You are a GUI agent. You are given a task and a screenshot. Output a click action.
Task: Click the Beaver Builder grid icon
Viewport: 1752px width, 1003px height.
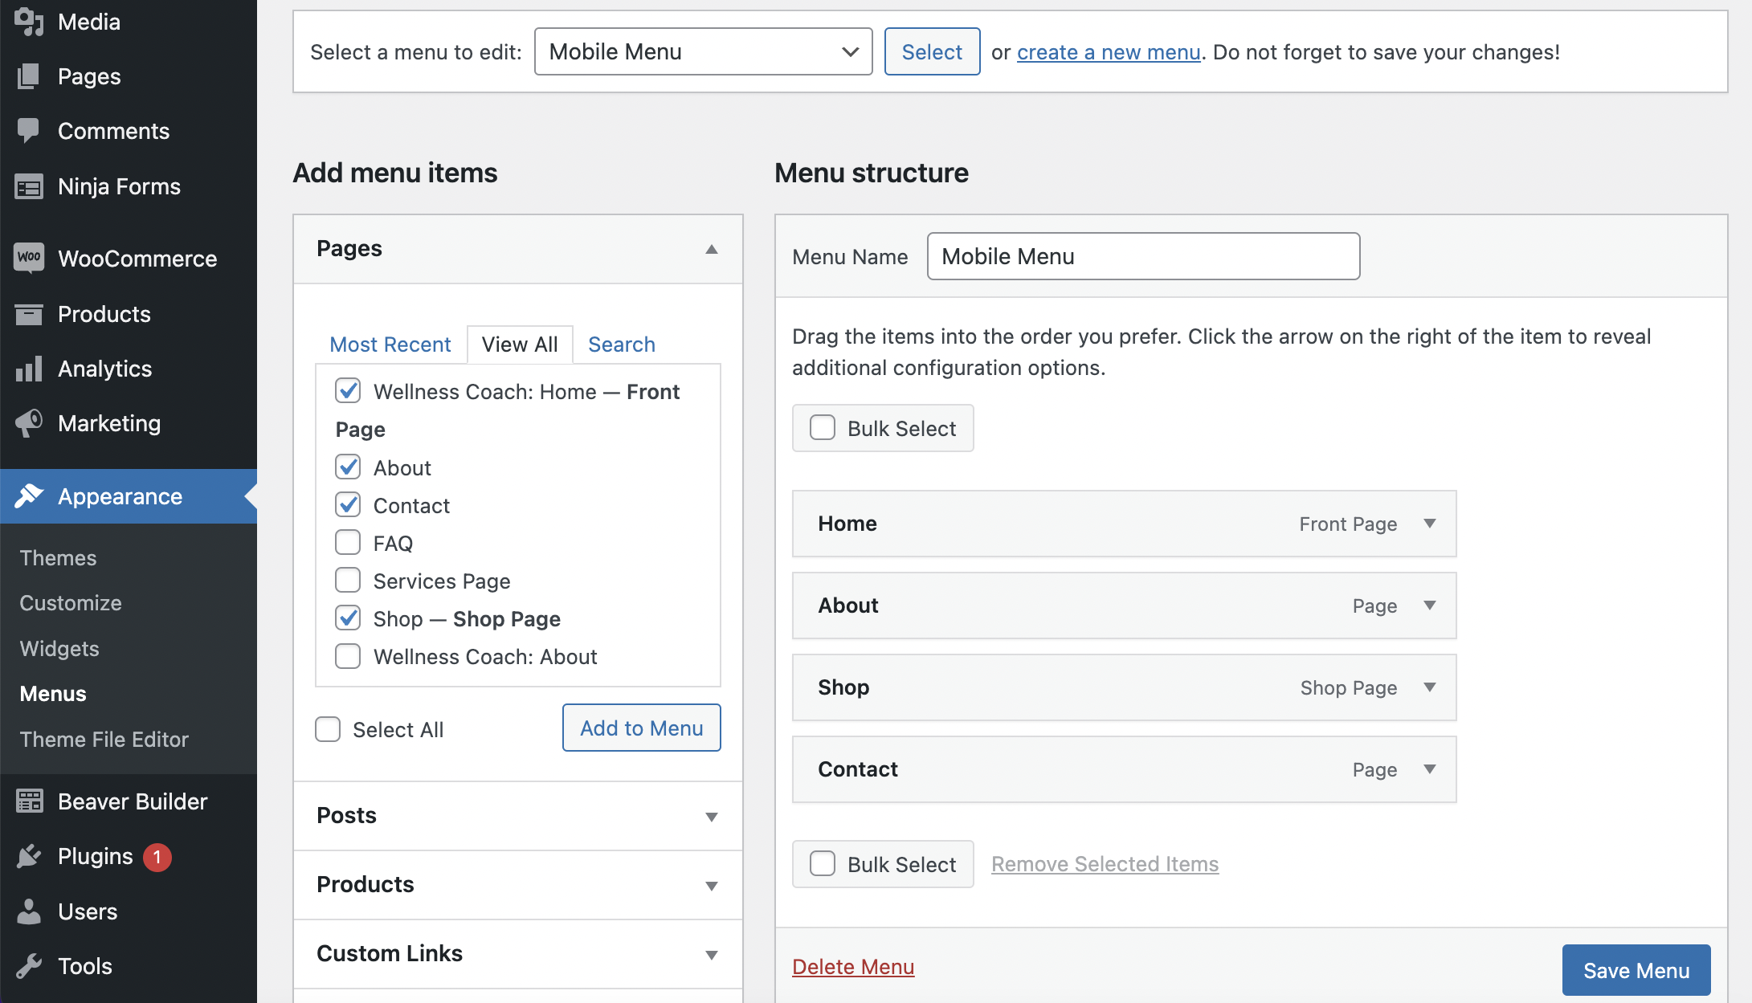29,801
